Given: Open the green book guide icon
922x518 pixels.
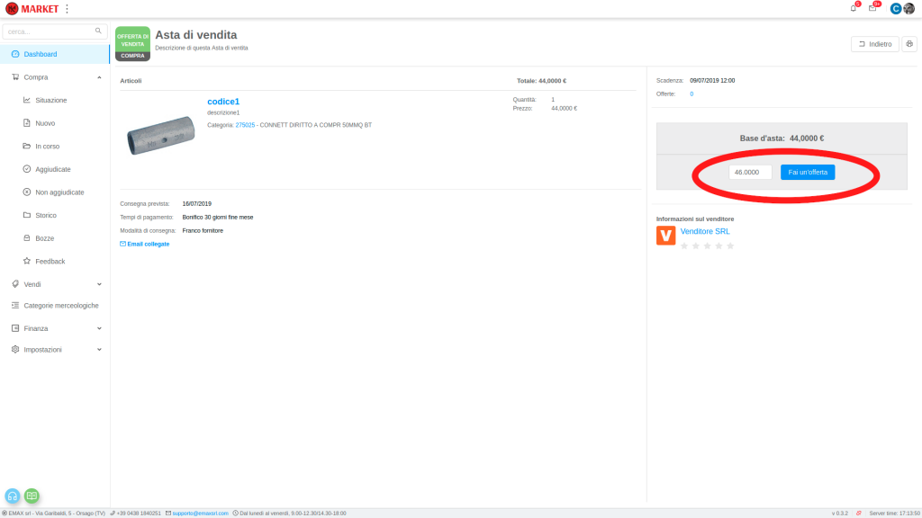Looking at the screenshot, I should coord(32,496).
